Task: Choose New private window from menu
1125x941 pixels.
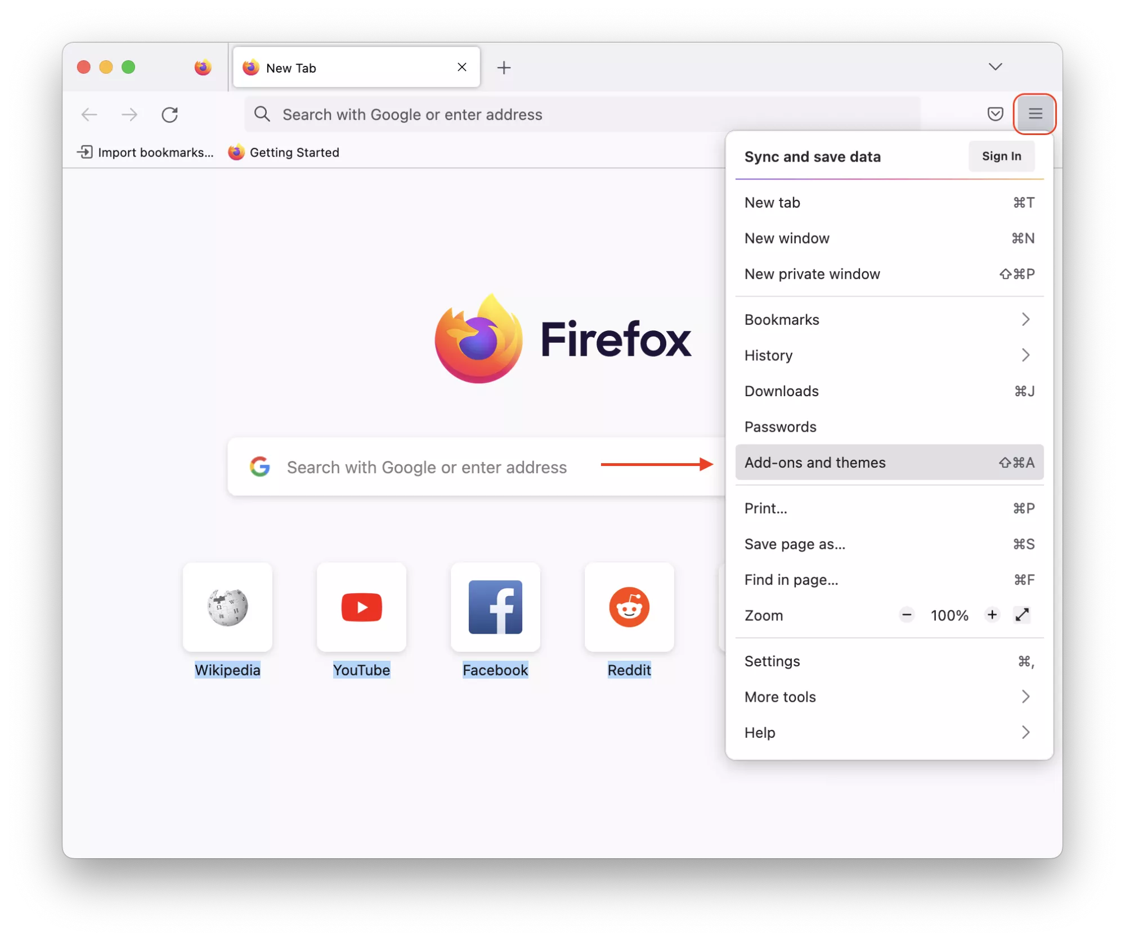Action: coord(889,274)
